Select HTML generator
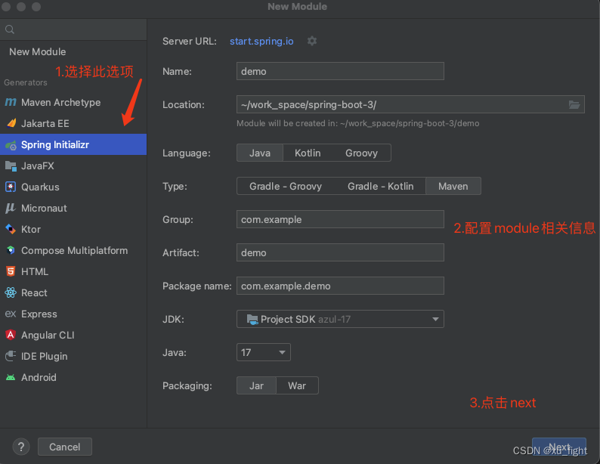Image resolution: width=600 pixels, height=464 pixels. 73,271
